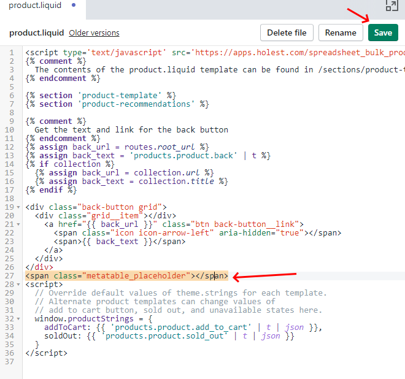Viewport: 405px width, 379px height.
Task: Click line number 1 in the gutter
Action: [12, 53]
